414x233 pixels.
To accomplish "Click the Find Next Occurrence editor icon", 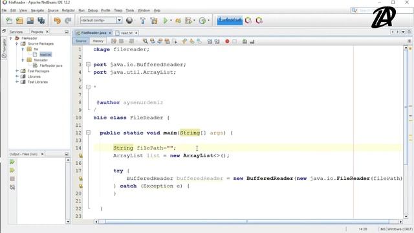I will click(x=160, y=41).
